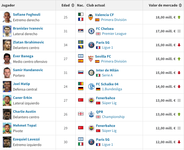Click Joel Matip's portrait thumbnail
Image resolution: width=184 pixels, height=150 pixels.
pyautogui.click(x=7, y=87)
